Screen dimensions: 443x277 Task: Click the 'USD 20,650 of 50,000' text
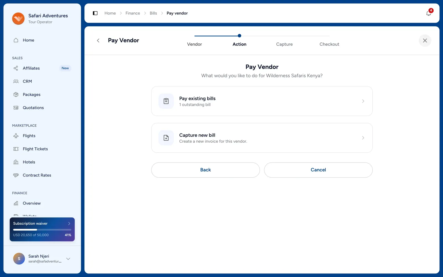(x=31, y=235)
